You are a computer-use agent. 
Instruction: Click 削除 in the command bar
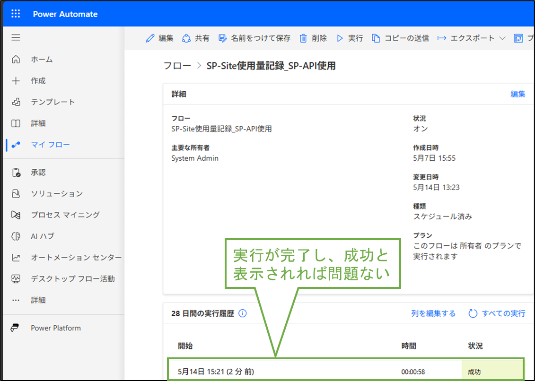(319, 38)
